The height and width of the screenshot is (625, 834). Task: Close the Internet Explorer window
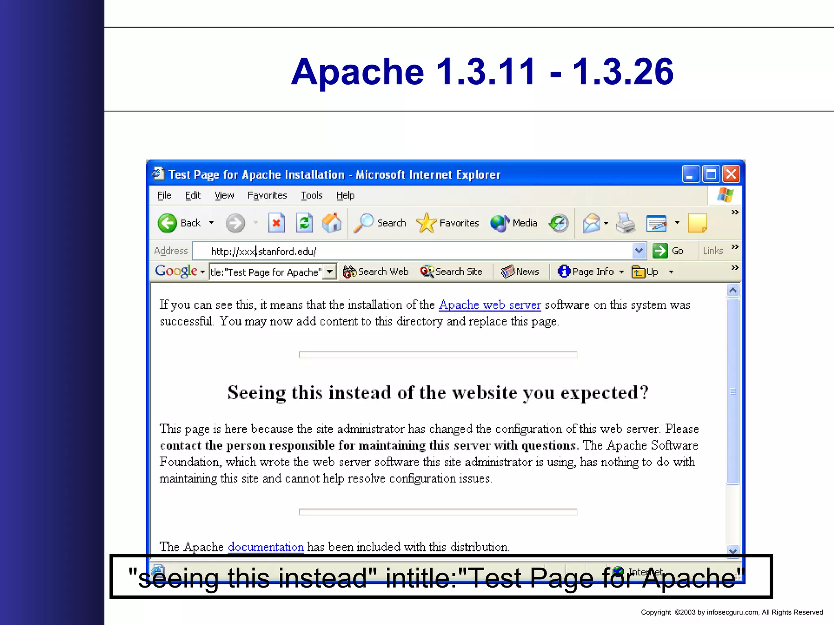click(731, 174)
